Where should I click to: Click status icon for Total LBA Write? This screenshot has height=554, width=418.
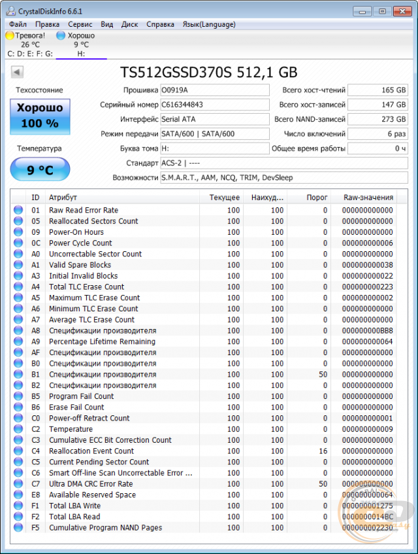pyautogui.click(x=18, y=506)
